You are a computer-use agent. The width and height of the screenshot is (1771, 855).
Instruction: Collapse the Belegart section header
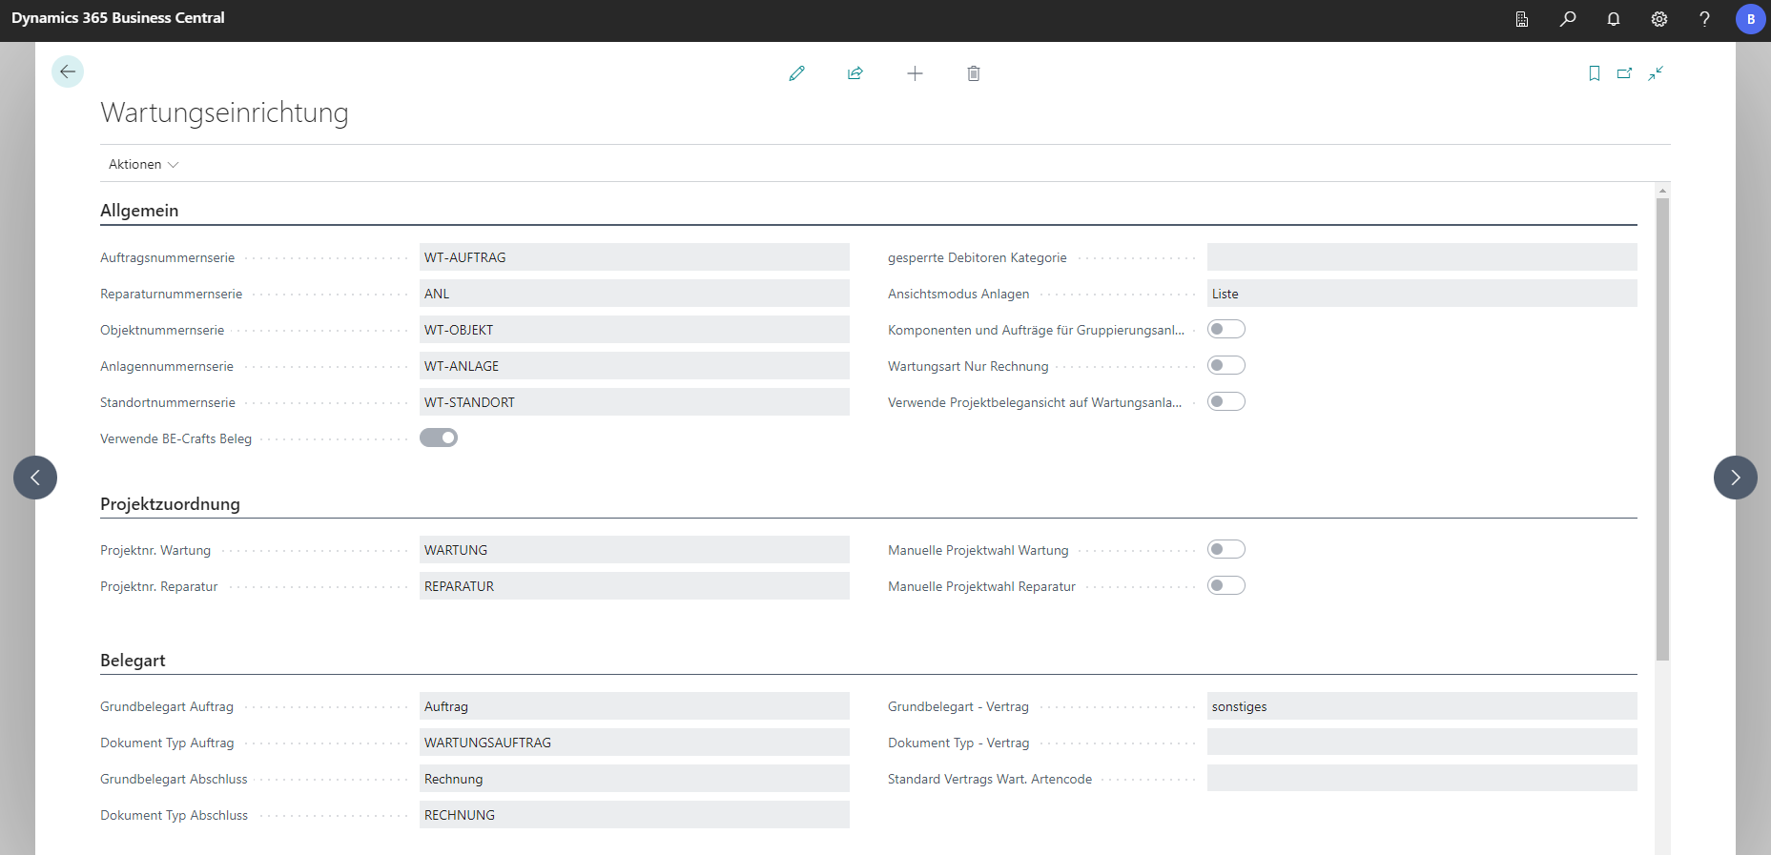tap(133, 661)
